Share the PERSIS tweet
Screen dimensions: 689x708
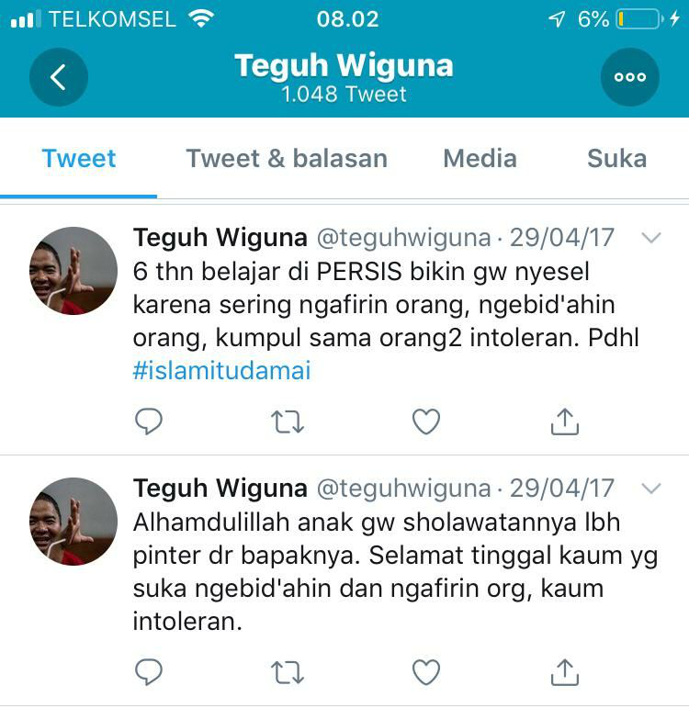(x=565, y=421)
